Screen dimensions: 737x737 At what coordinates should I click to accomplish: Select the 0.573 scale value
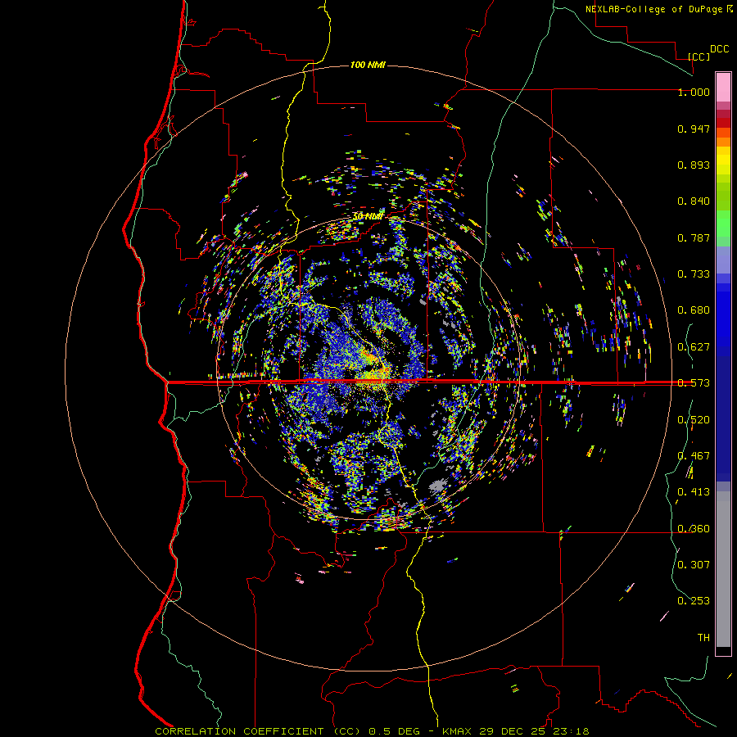pyautogui.click(x=694, y=383)
